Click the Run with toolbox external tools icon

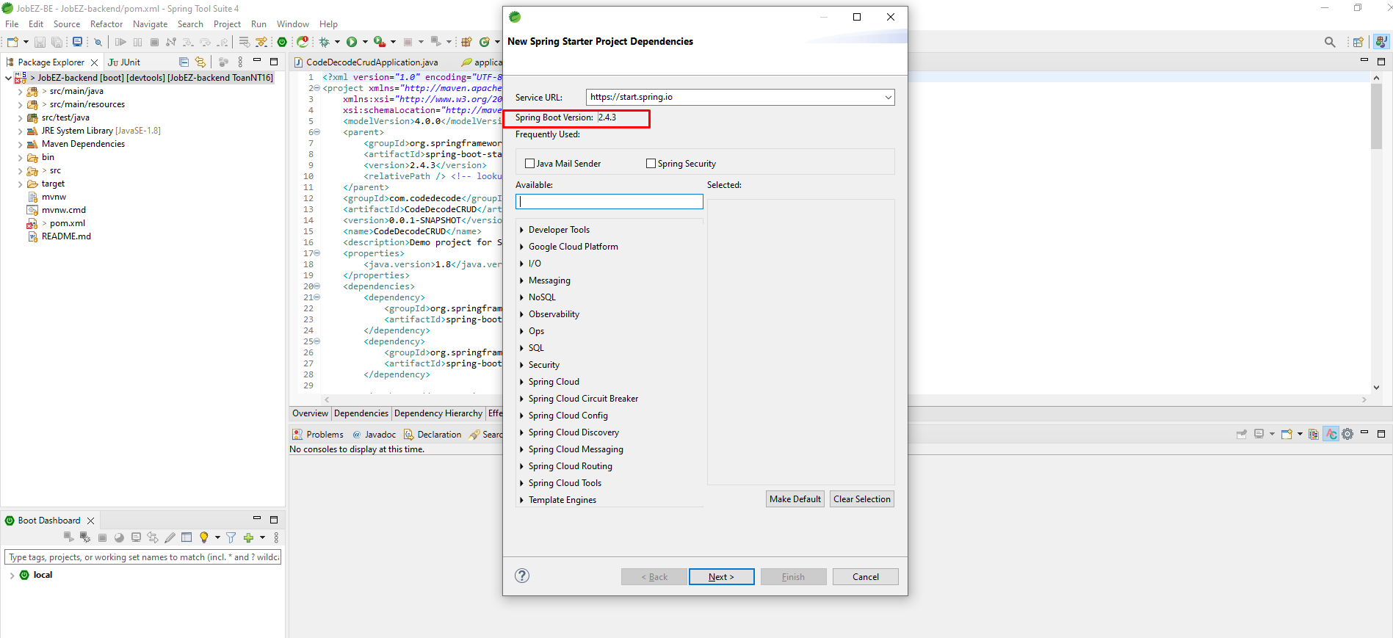[x=379, y=42]
